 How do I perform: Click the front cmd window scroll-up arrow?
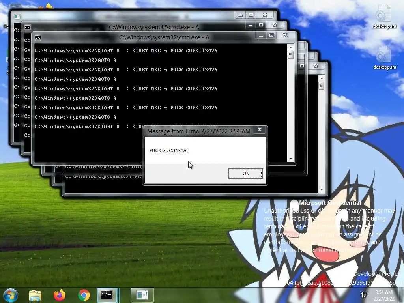click(291, 47)
